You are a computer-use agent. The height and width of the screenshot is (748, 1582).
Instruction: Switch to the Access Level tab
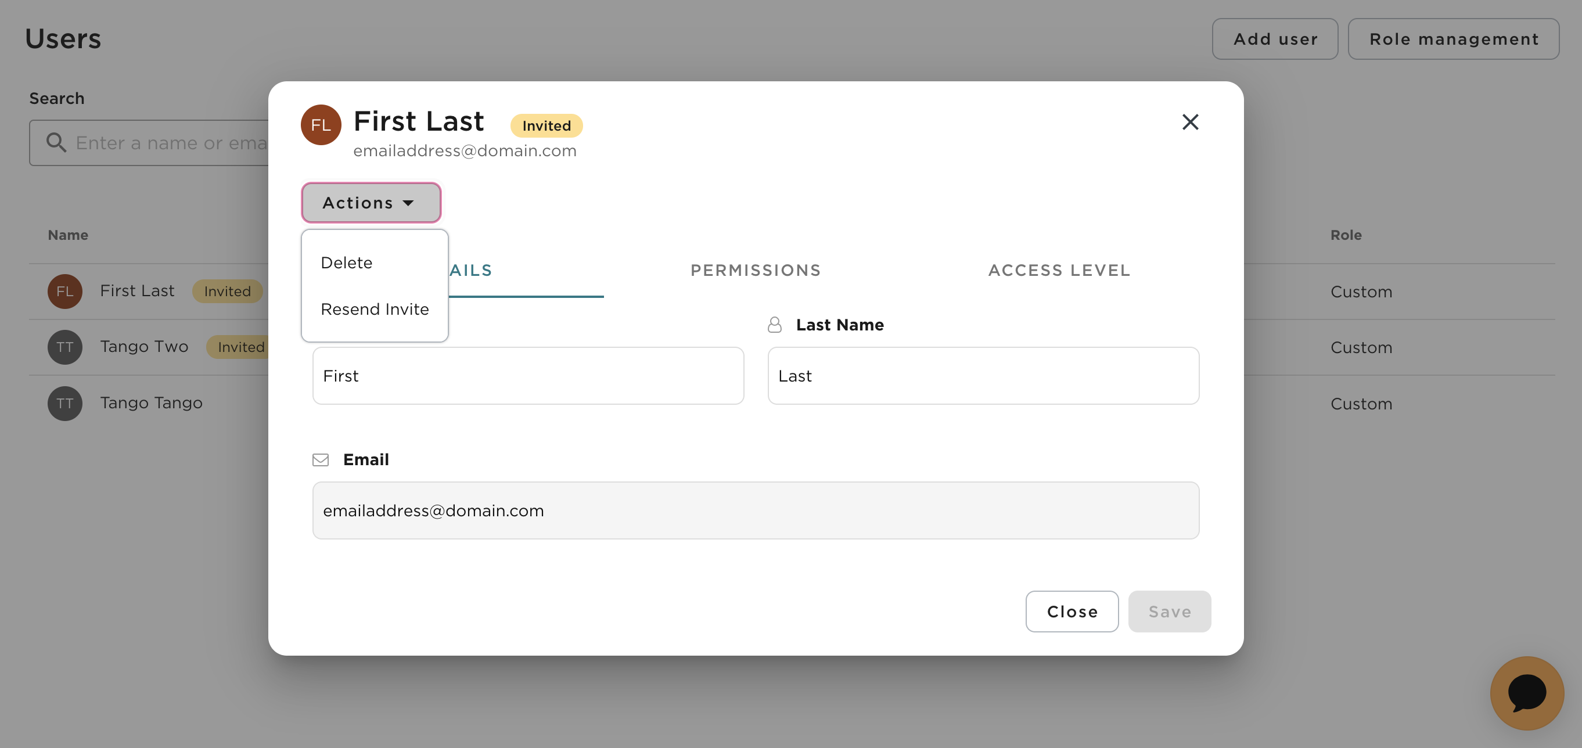click(1059, 270)
